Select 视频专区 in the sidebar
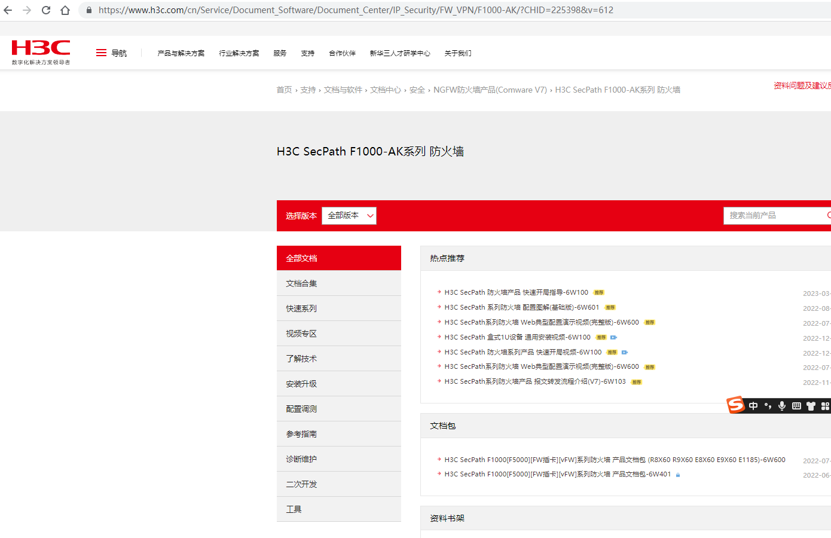Viewport: 831px width, 538px height. 339,334
